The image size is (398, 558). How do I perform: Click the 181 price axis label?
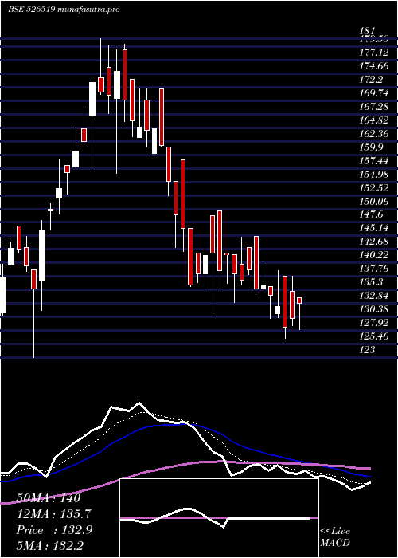[367, 31]
